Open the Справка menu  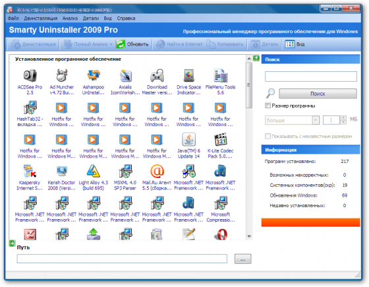126,18
